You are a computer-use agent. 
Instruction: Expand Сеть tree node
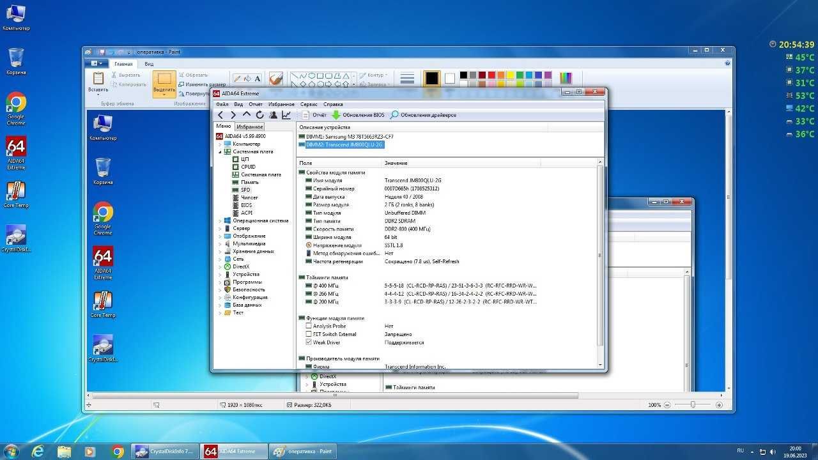[x=220, y=259]
